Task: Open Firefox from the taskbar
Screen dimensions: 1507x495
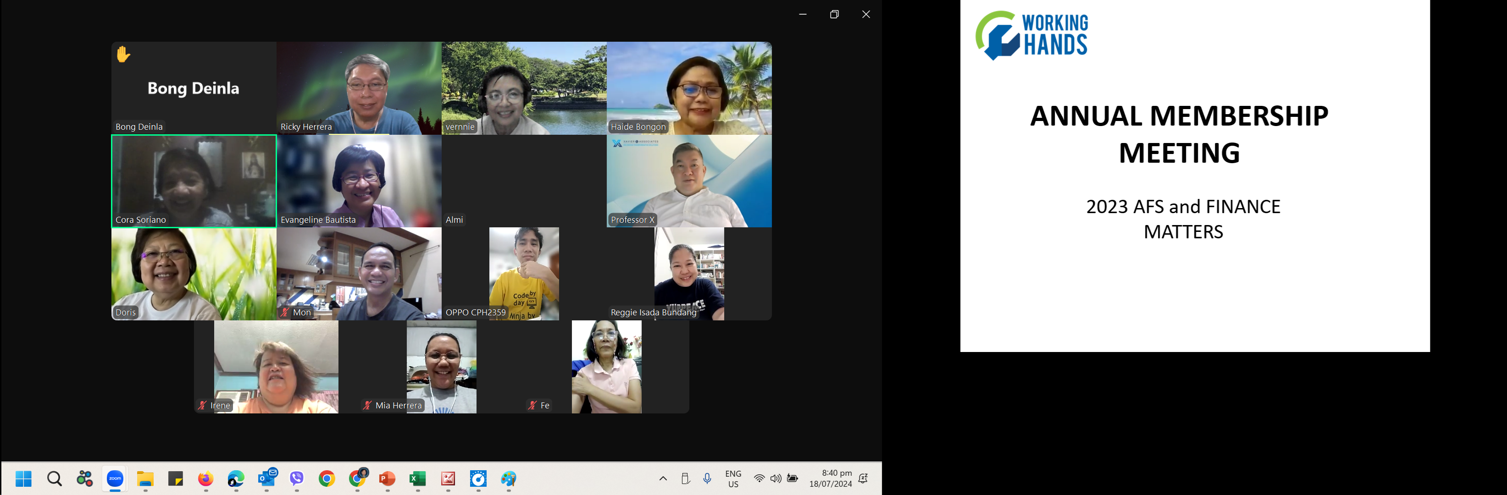Action: click(x=205, y=478)
